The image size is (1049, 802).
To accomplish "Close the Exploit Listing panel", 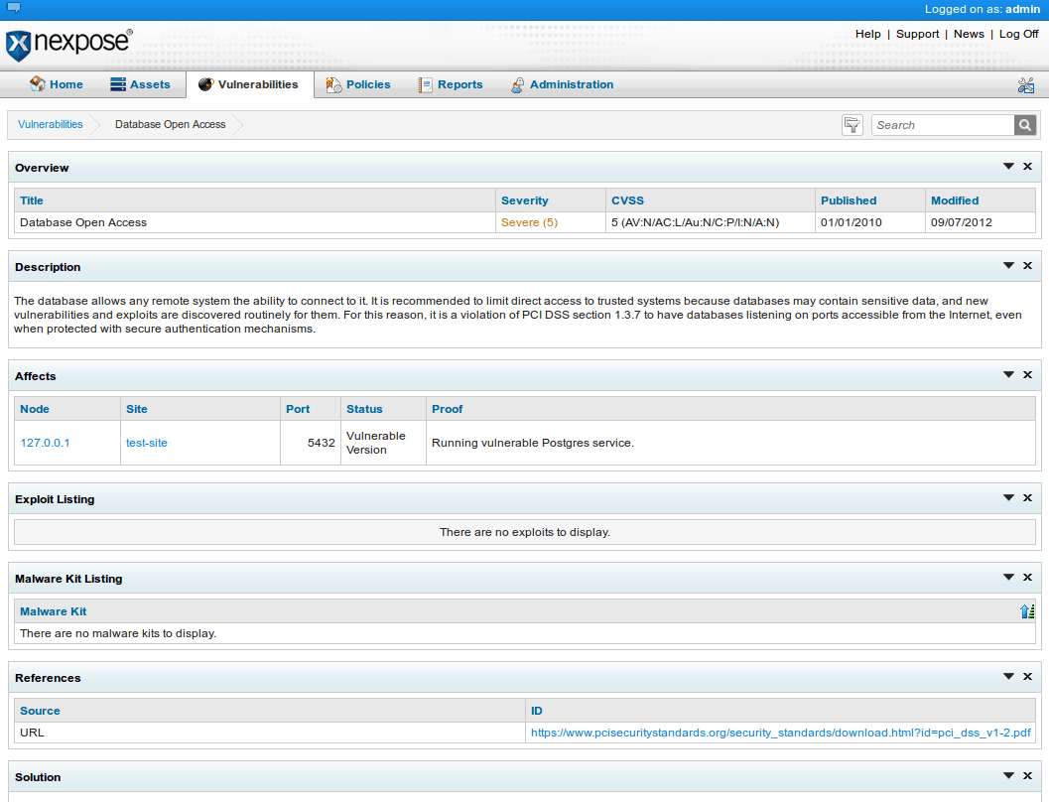I will point(1027,498).
